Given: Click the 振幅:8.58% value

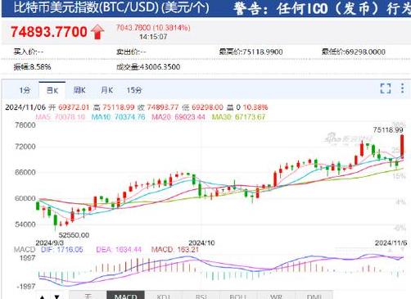Looking at the screenshot, I should [32, 66].
